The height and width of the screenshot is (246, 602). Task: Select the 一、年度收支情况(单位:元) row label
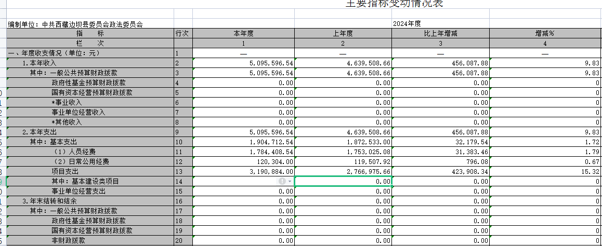click(x=90, y=53)
